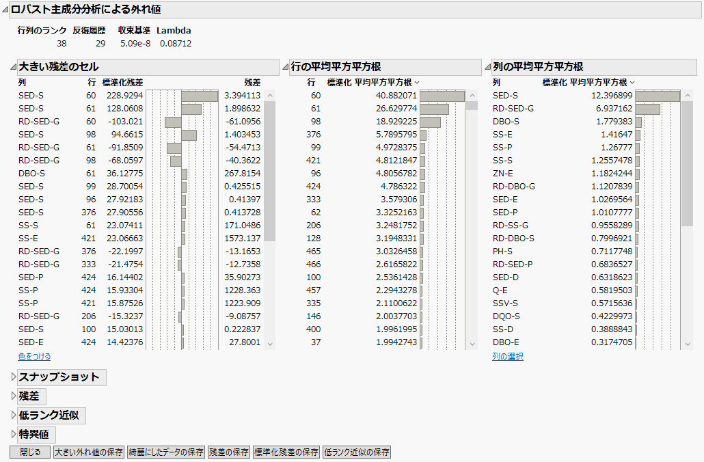Expand the 残差 section
This screenshot has height=462, width=704.
click(x=14, y=396)
